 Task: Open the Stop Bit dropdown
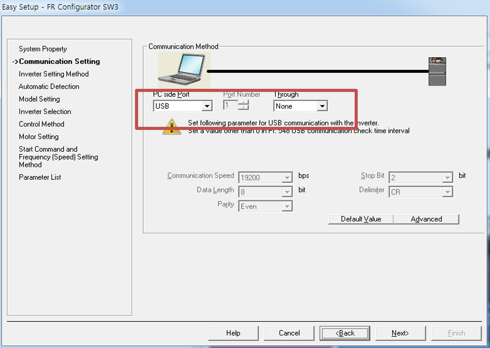421,178
